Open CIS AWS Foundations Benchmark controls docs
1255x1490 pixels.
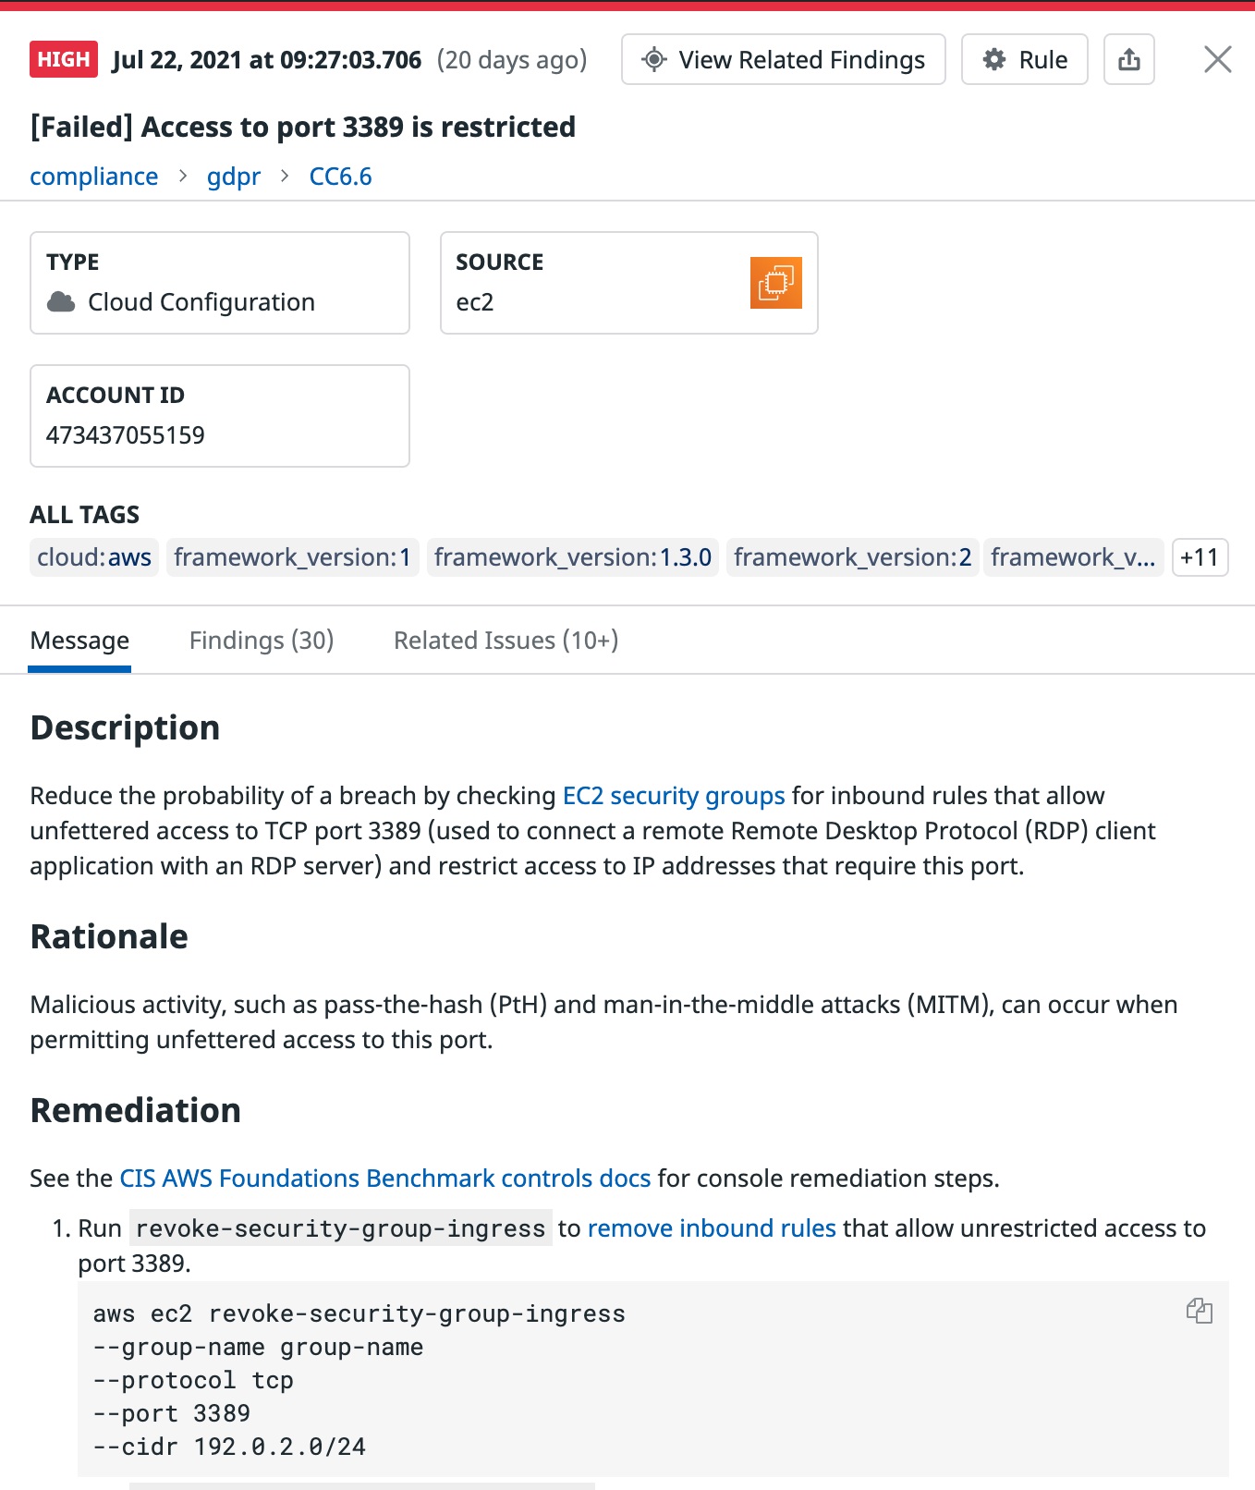pyautogui.click(x=385, y=1179)
